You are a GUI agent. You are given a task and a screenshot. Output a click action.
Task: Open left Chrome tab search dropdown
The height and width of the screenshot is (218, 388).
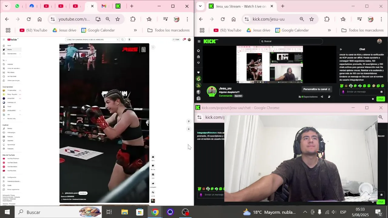[x=6, y=6]
